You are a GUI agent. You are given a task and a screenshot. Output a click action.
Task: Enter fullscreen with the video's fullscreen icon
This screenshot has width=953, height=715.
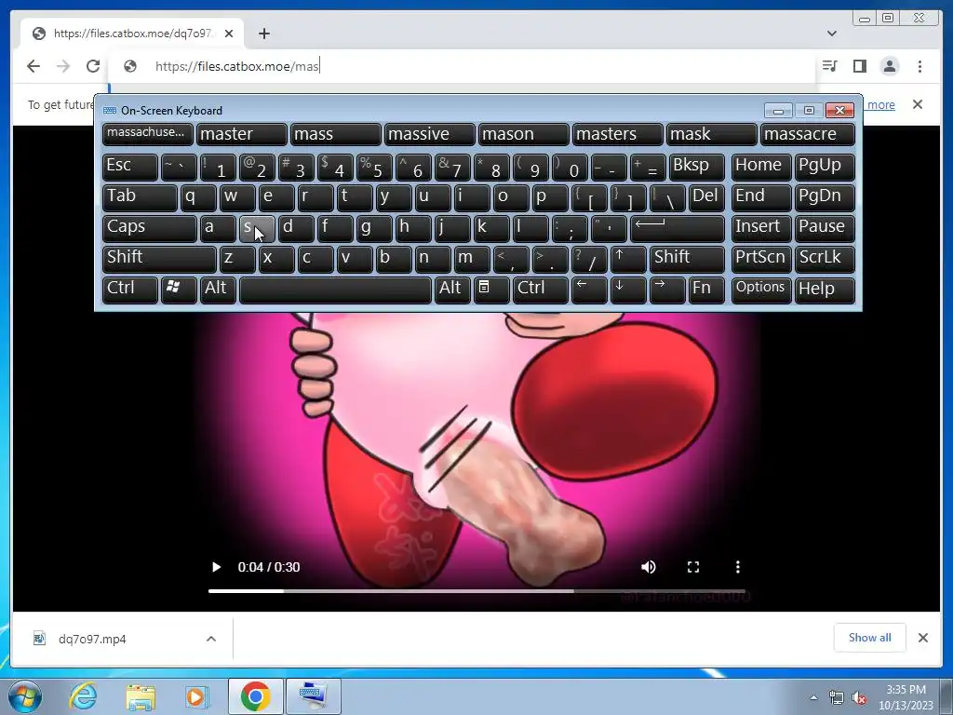point(692,567)
